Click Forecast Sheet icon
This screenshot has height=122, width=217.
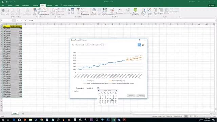149,12
